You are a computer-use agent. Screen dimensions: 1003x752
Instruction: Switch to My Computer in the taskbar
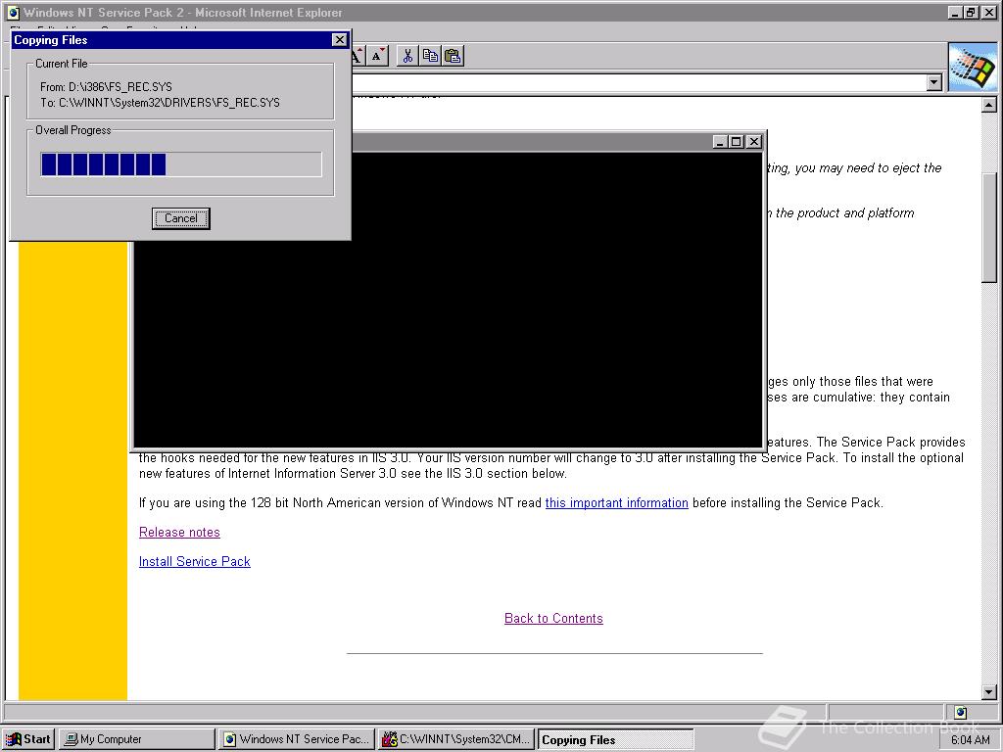pos(136,739)
